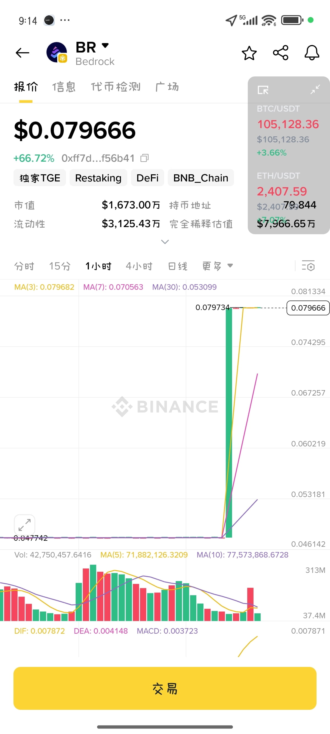
Task: Open the floating widget's pop-out icon
Action: pyautogui.click(x=263, y=90)
